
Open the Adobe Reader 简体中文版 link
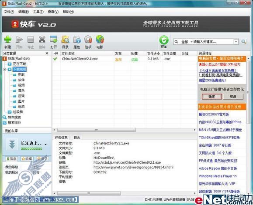pyautogui.click(x=218, y=168)
